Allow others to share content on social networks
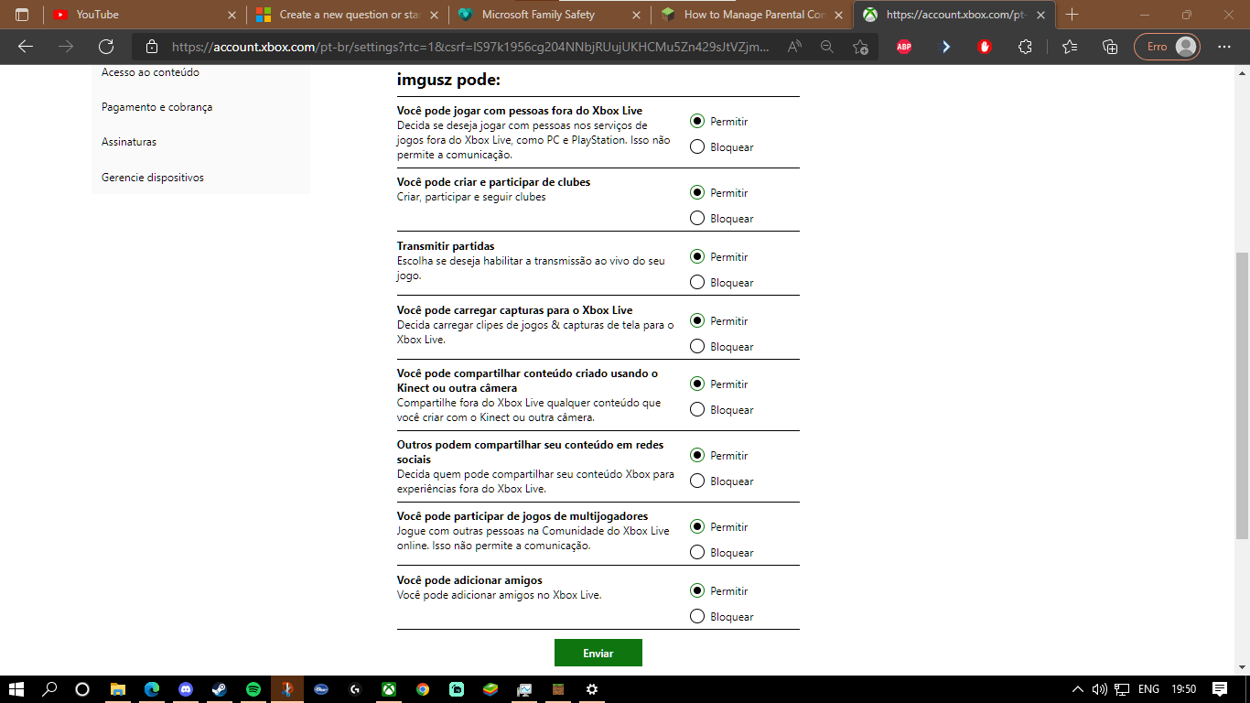1250x703 pixels. (x=697, y=455)
